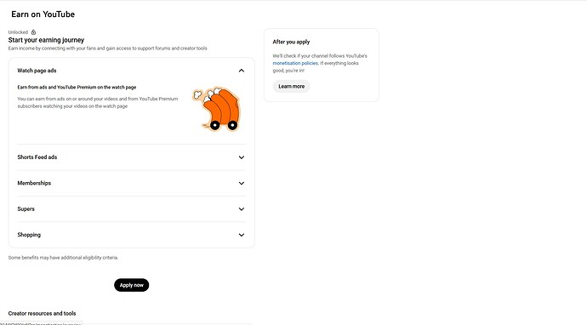Expand the Shorts Feed ads chevron
The width and height of the screenshot is (587, 325).
(242, 157)
